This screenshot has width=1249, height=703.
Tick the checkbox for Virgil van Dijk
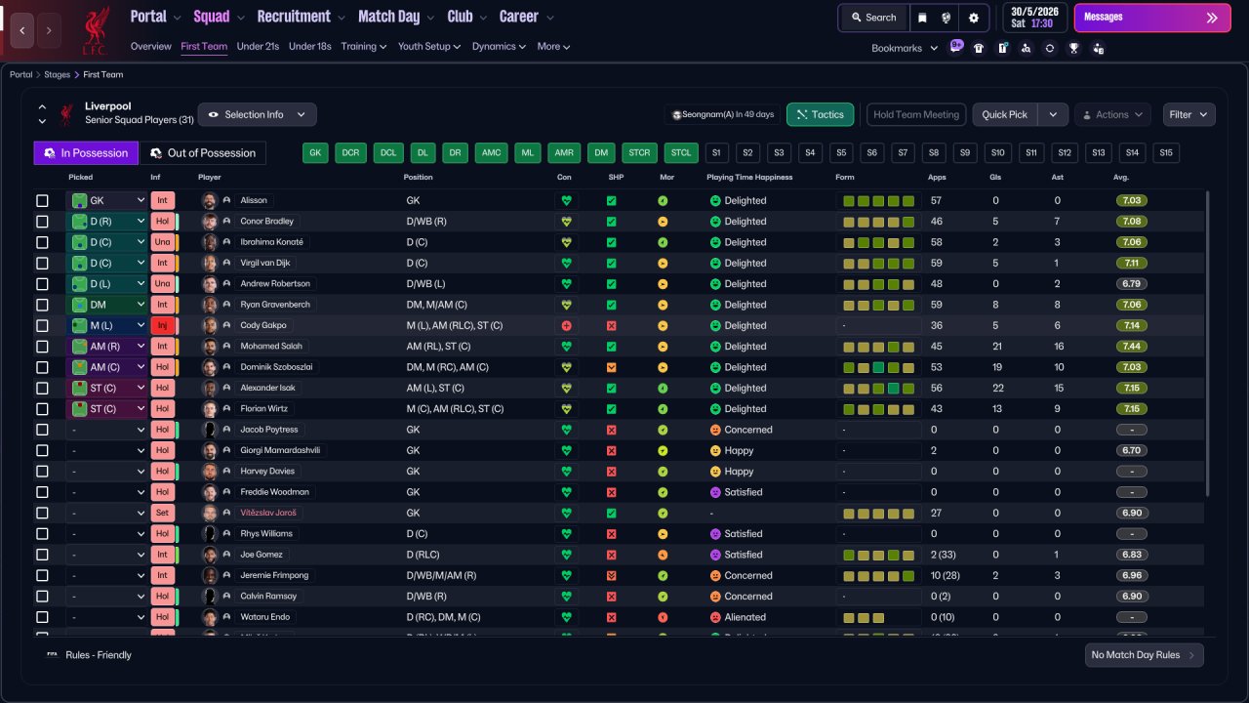42,264
